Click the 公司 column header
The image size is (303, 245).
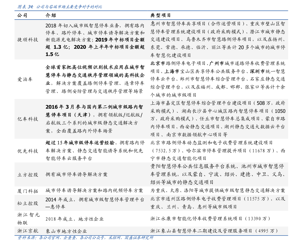click(x=22, y=16)
